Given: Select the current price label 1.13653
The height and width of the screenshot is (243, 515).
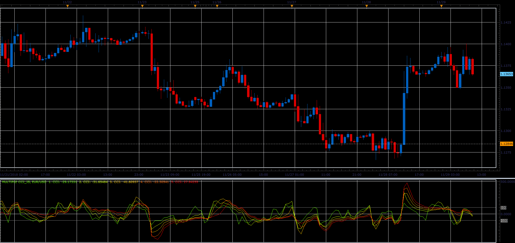Looking at the screenshot, I should click(506, 74).
